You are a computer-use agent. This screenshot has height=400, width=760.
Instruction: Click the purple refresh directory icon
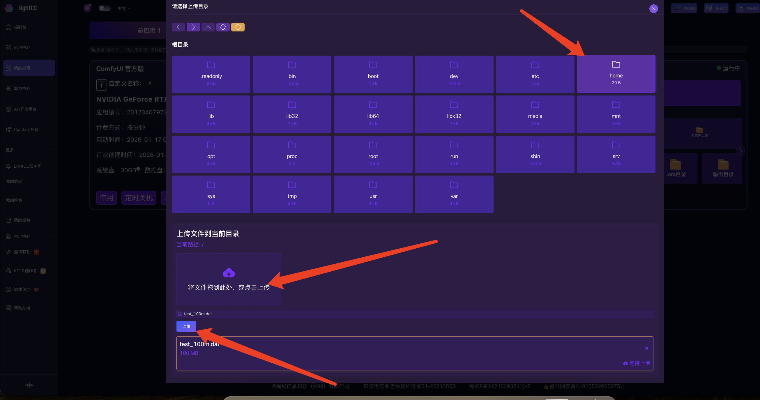(x=223, y=27)
